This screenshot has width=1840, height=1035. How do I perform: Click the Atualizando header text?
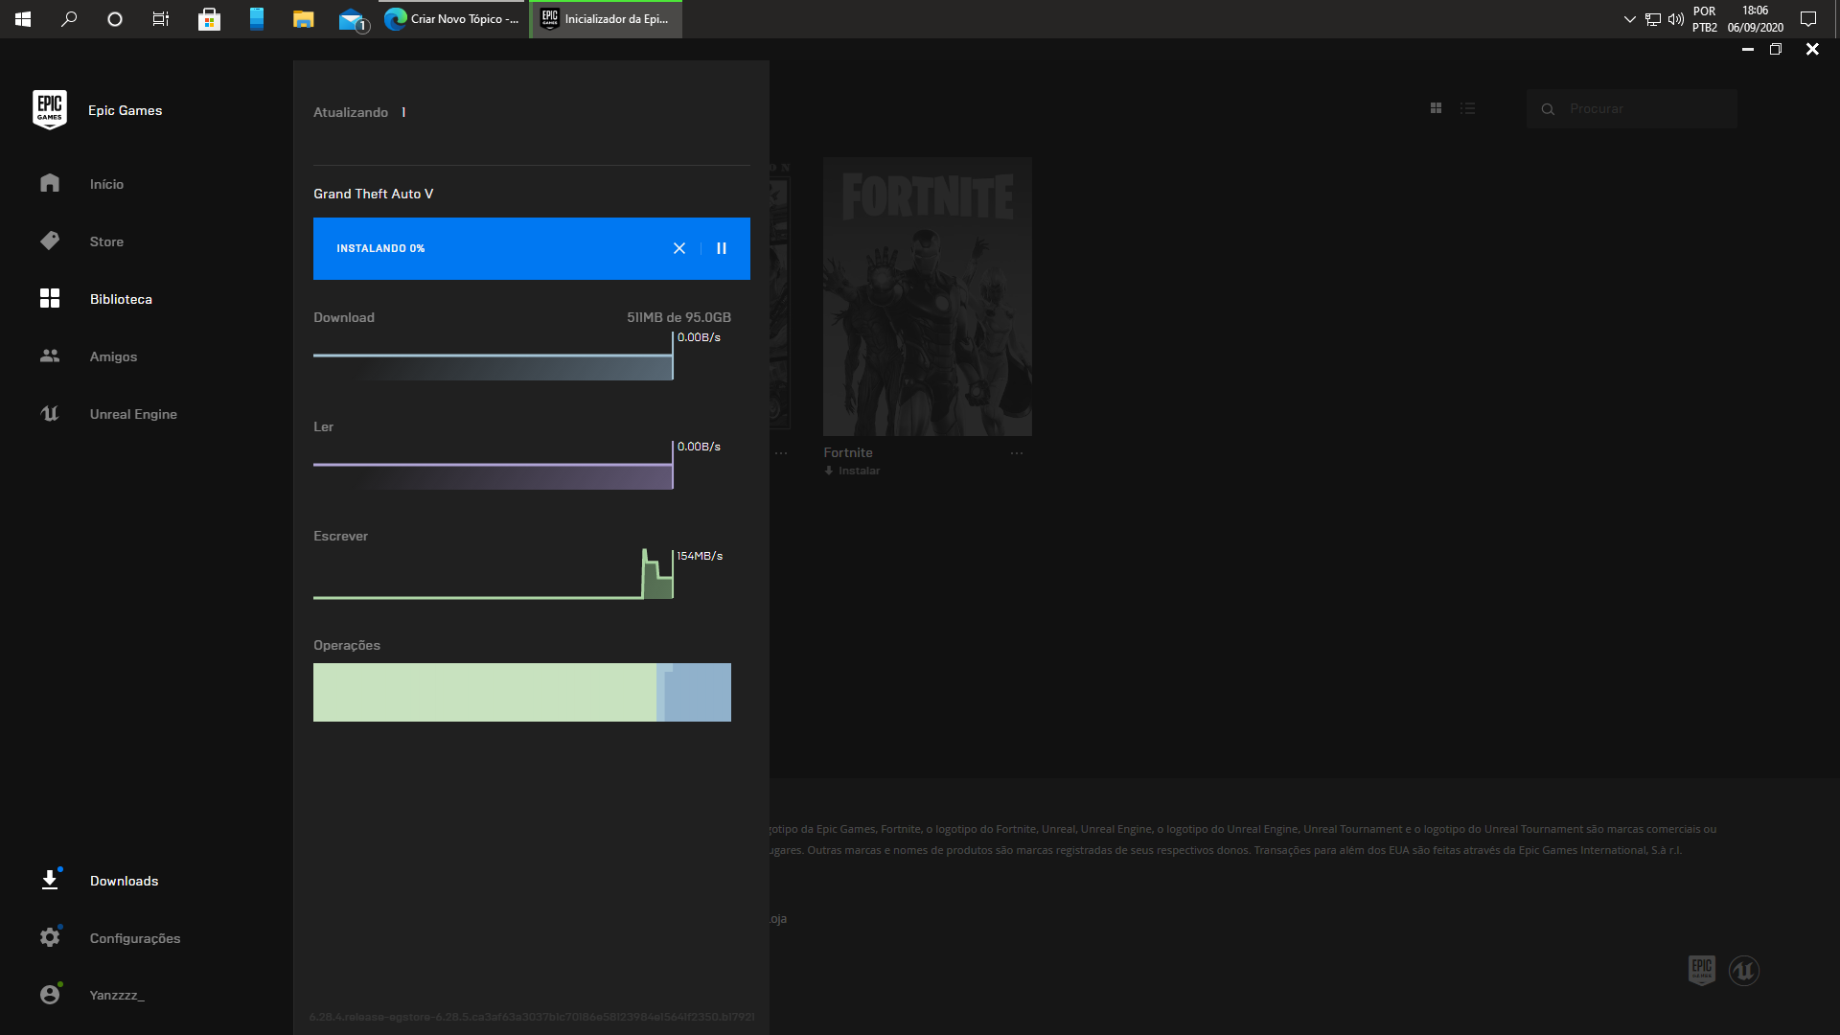click(x=351, y=112)
